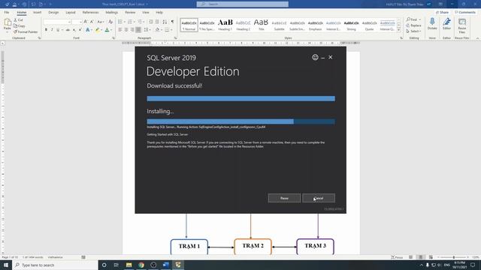The image size is (481, 270).
Task: Switch to the Design ribbon tab
Action: [x=53, y=12]
